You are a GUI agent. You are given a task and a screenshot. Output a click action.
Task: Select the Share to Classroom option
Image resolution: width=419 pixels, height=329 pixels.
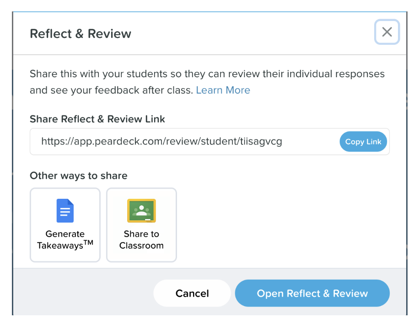[x=141, y=225]
